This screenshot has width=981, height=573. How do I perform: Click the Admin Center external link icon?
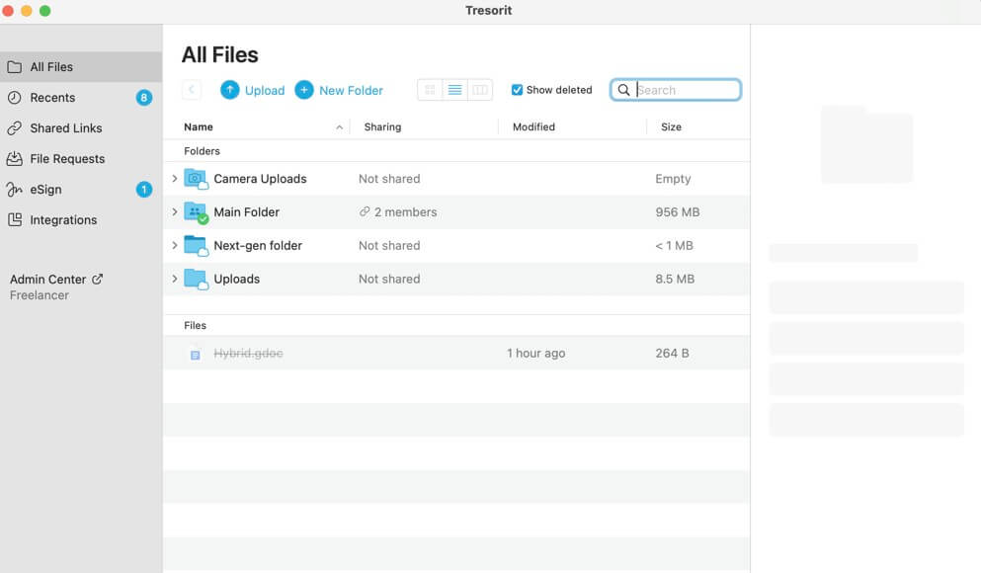(x=98, y=279)
